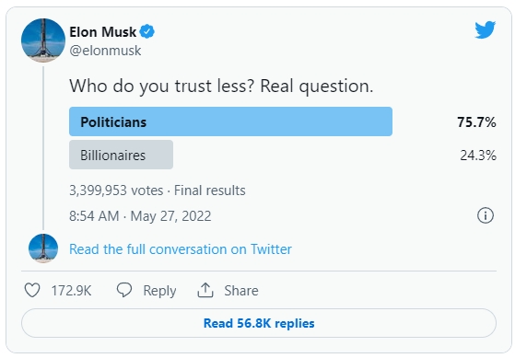Click the Share text label
This screenshot has width=527, height=358.
pos(241,291)
